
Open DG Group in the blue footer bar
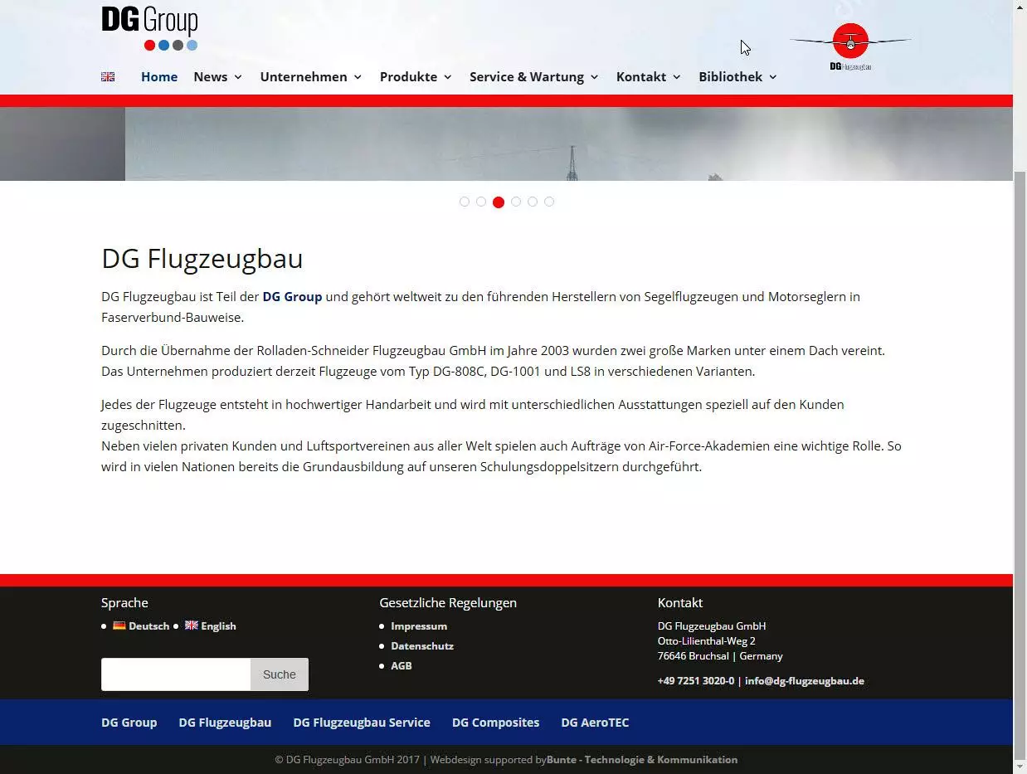point(129,723)
